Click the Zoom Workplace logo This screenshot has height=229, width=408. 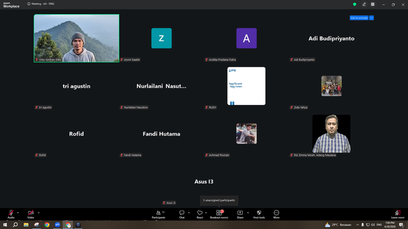coord(11,5)
